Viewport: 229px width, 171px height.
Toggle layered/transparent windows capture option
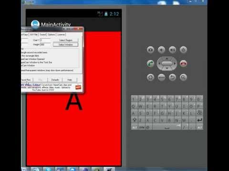coord(47,70)
